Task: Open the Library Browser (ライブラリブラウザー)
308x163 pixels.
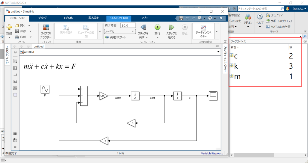Action: pos(46,31)
